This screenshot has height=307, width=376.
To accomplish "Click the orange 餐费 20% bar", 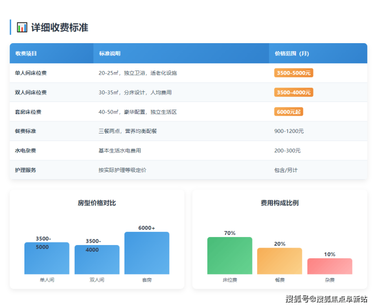I will tap(279, 261).
